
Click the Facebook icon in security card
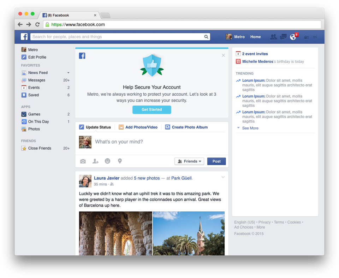click(82, 56)
